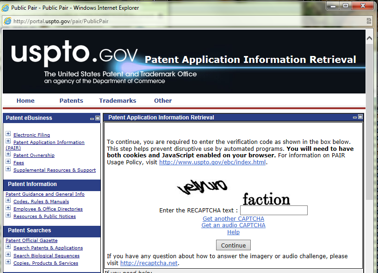Click the distorted CAPTCHA word image
The width and height of the screenshot is (378, 273).
202,187
